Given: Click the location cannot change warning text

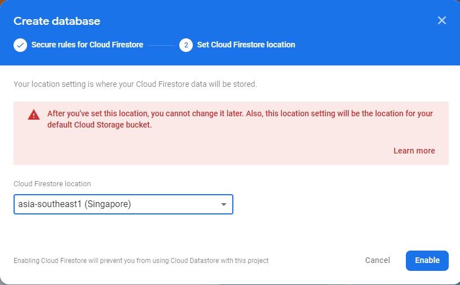Looking at the screenshot, I should pyautogui.click(x=240, y=119).
